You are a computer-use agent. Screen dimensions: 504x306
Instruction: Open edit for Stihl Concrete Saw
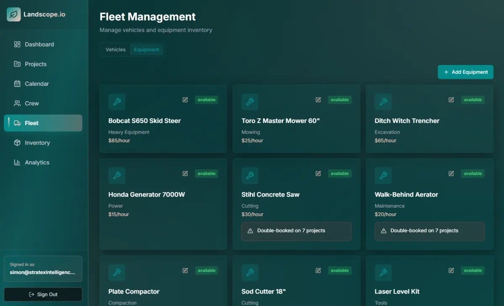tap(318, 173)
